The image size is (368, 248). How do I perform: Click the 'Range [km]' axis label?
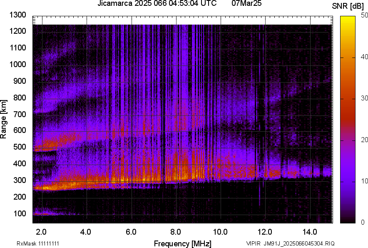[x=4, y=119]
